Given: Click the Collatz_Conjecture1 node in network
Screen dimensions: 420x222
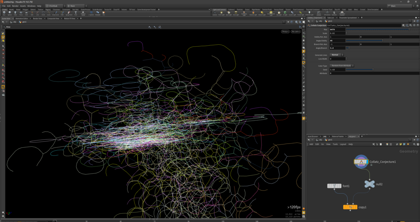Looking at the screenshot, I should (361, 161).
